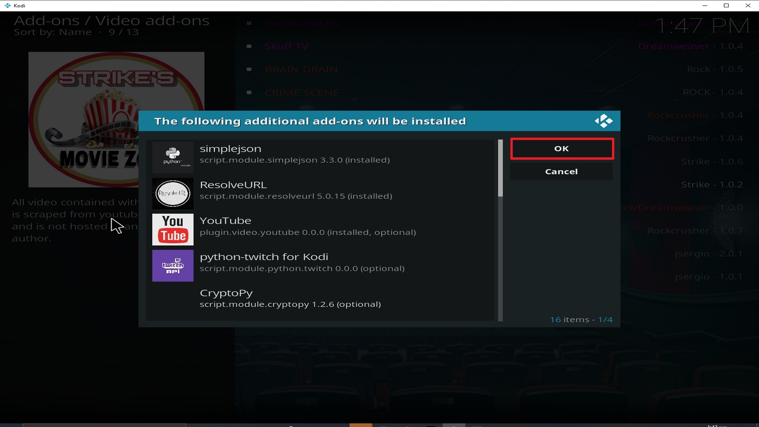The height and width of the screenshot is (427, 759).
Task: Select the python-twitch for Kodi entry text
Action: [302, 262]
